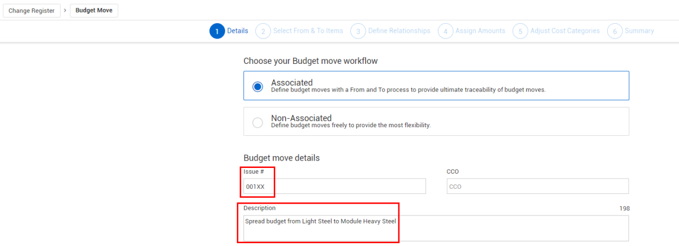This screenshot has height=246, width=679.
Task: Click the step 1 number circle
Action: coord(217,31)
